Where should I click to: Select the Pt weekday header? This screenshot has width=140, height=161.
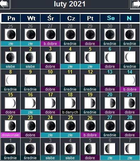pyautogui.click(x=90, y=18)
